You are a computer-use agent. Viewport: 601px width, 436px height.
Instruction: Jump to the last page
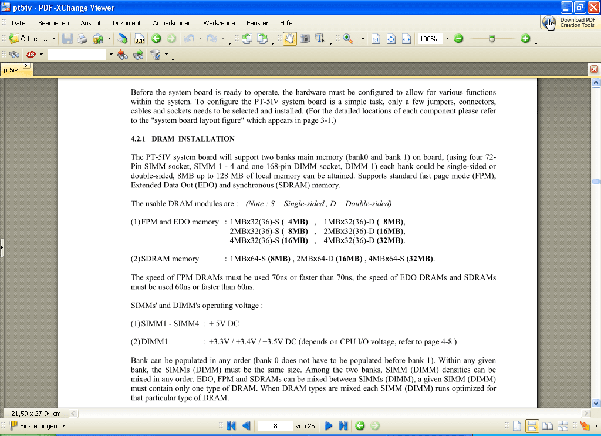pos(343,425)
